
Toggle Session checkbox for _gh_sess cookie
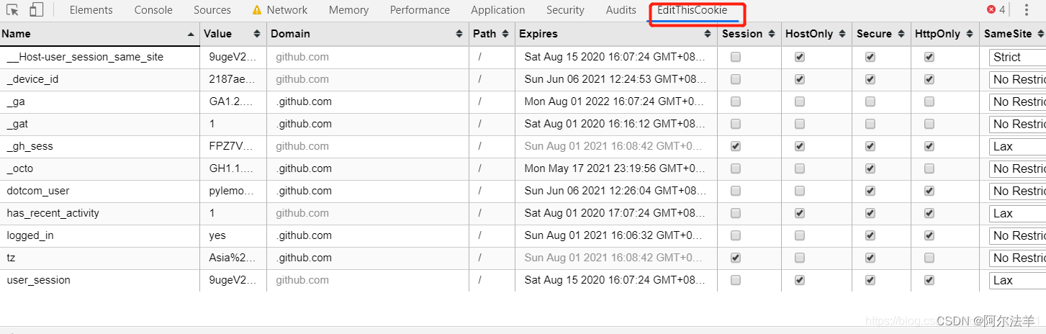point(735,146)
